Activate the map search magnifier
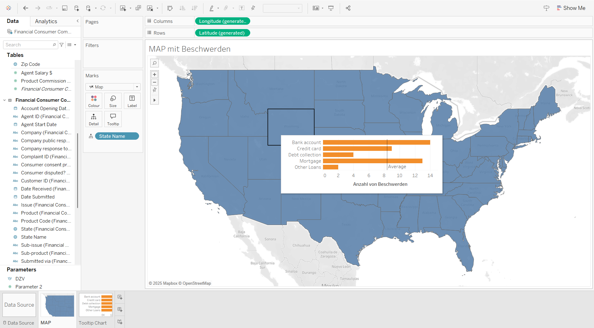The height and width of the screenshot is (328, 594). click(155, 63)
